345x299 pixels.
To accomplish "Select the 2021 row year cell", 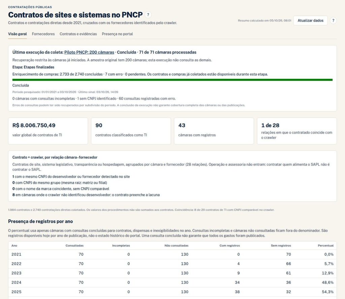I will click(17, 254).
